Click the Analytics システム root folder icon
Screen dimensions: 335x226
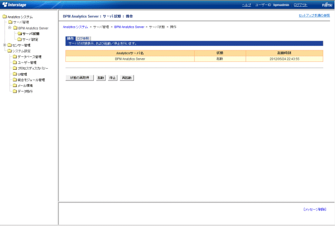pos(4,16)
